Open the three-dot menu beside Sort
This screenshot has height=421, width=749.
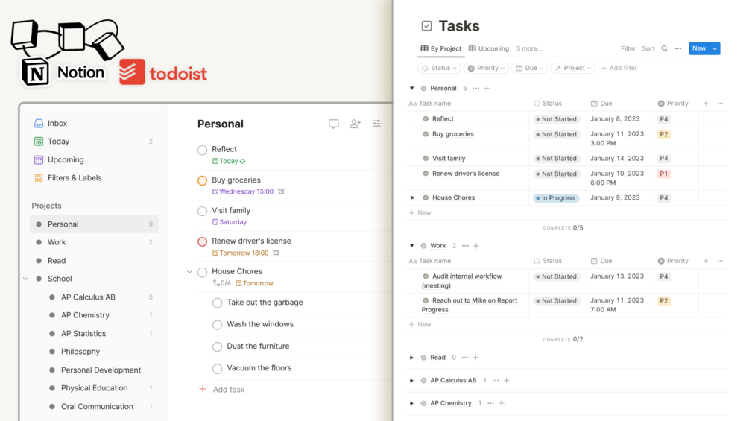[677, 48]
